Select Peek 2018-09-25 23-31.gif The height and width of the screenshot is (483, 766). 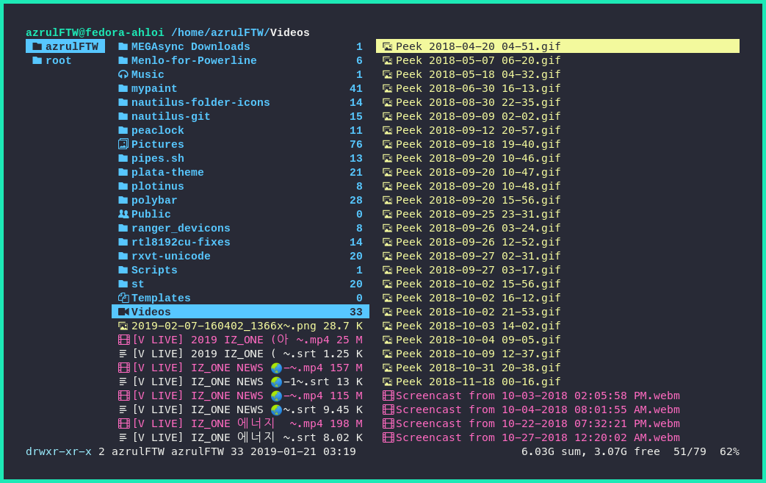pyautogui.click(x=557, y=214)
